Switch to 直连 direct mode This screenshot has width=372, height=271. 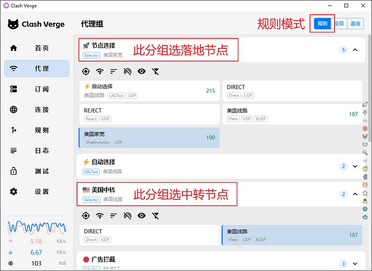355,23
